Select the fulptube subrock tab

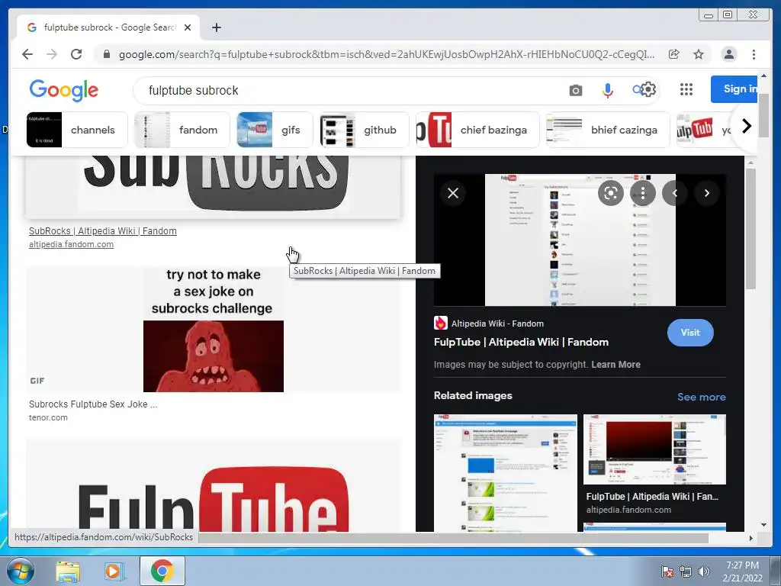[108, 27]
